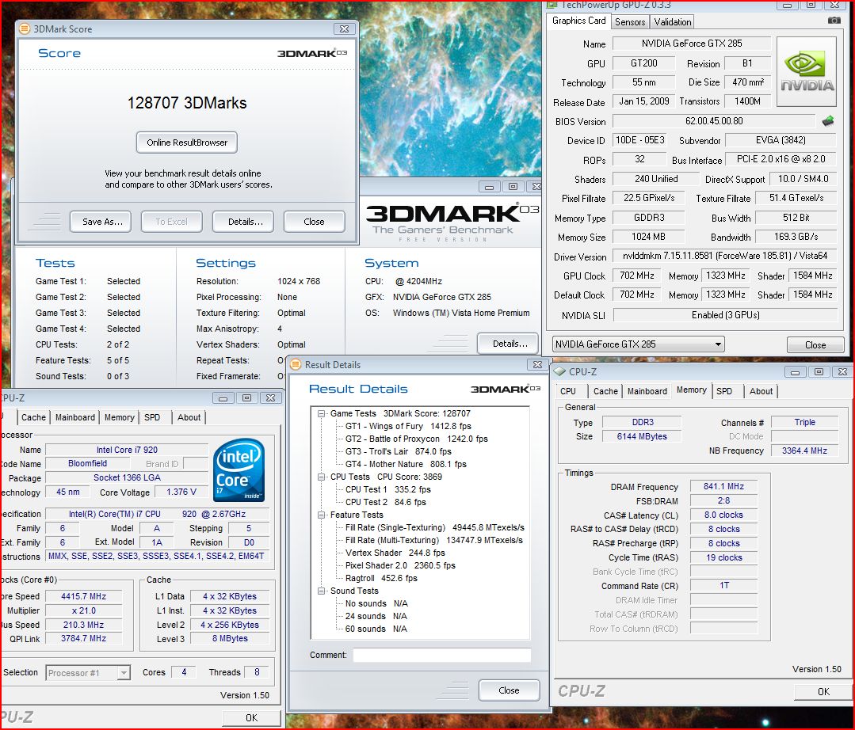Collapse the Sound Tests tree node
The height and width of the screenshot is (730, 855).
coord(321,591)
